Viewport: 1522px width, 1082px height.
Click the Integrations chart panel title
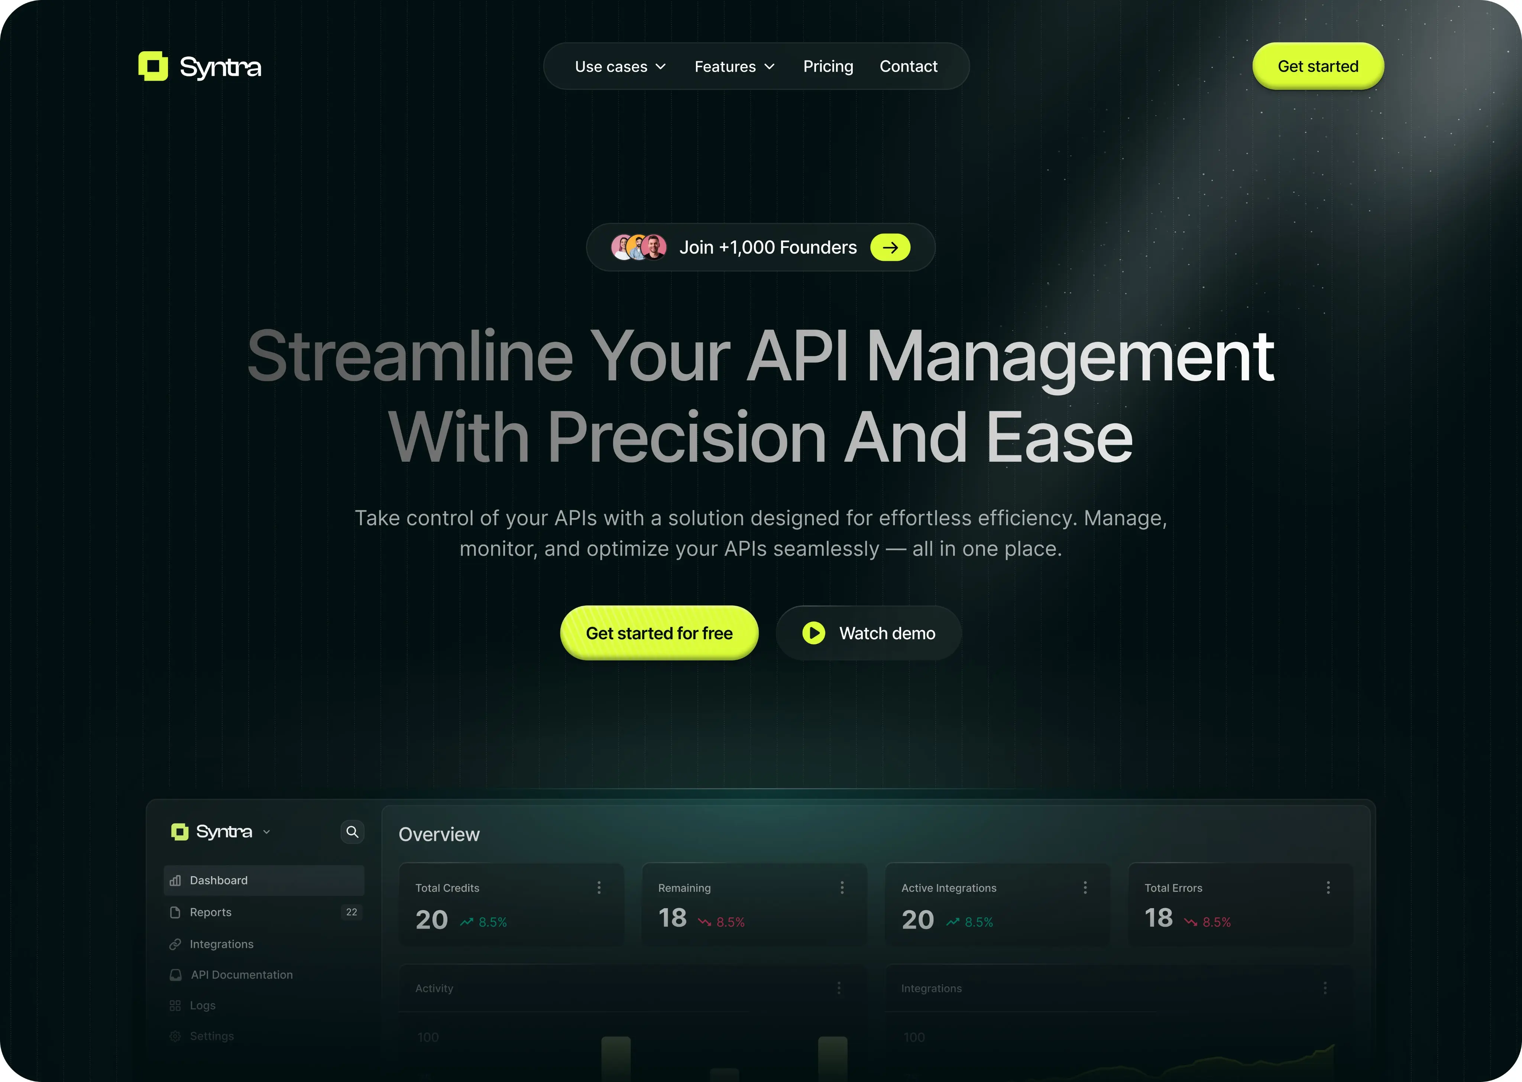931,988
